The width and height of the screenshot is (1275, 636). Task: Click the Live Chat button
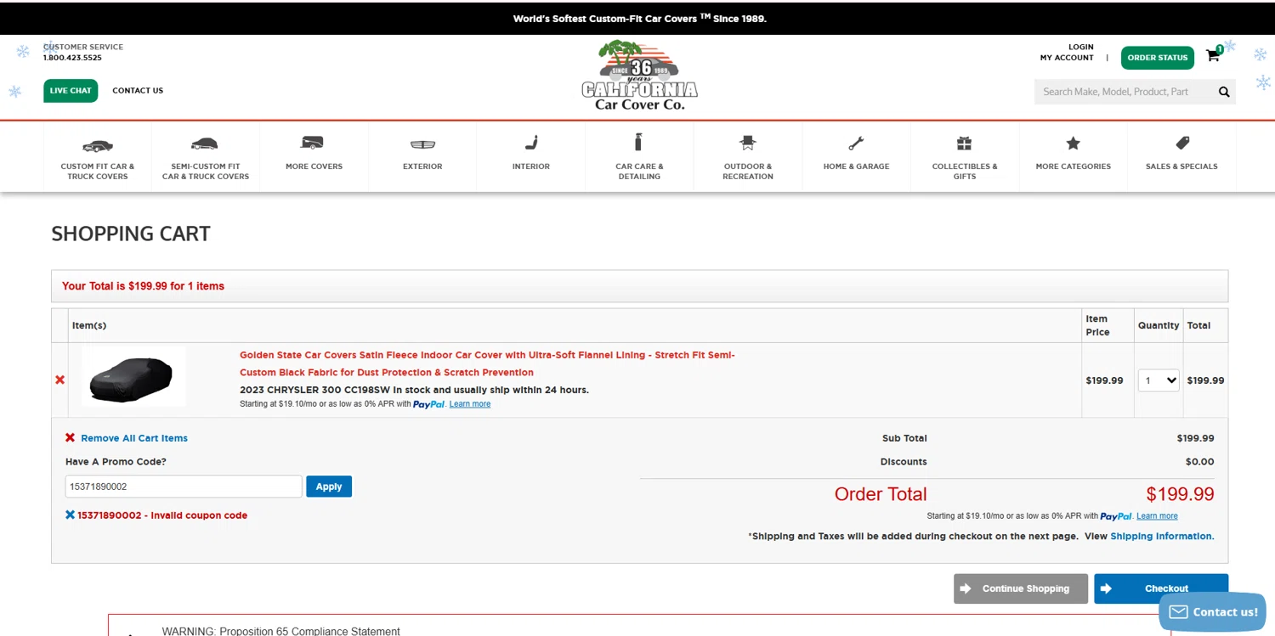(x=71, y=91)
